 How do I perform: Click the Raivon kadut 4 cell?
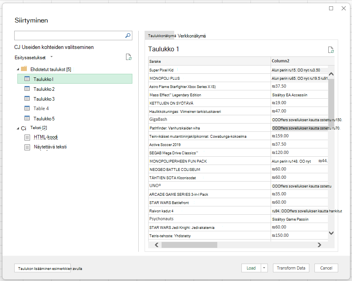(209, 211)
